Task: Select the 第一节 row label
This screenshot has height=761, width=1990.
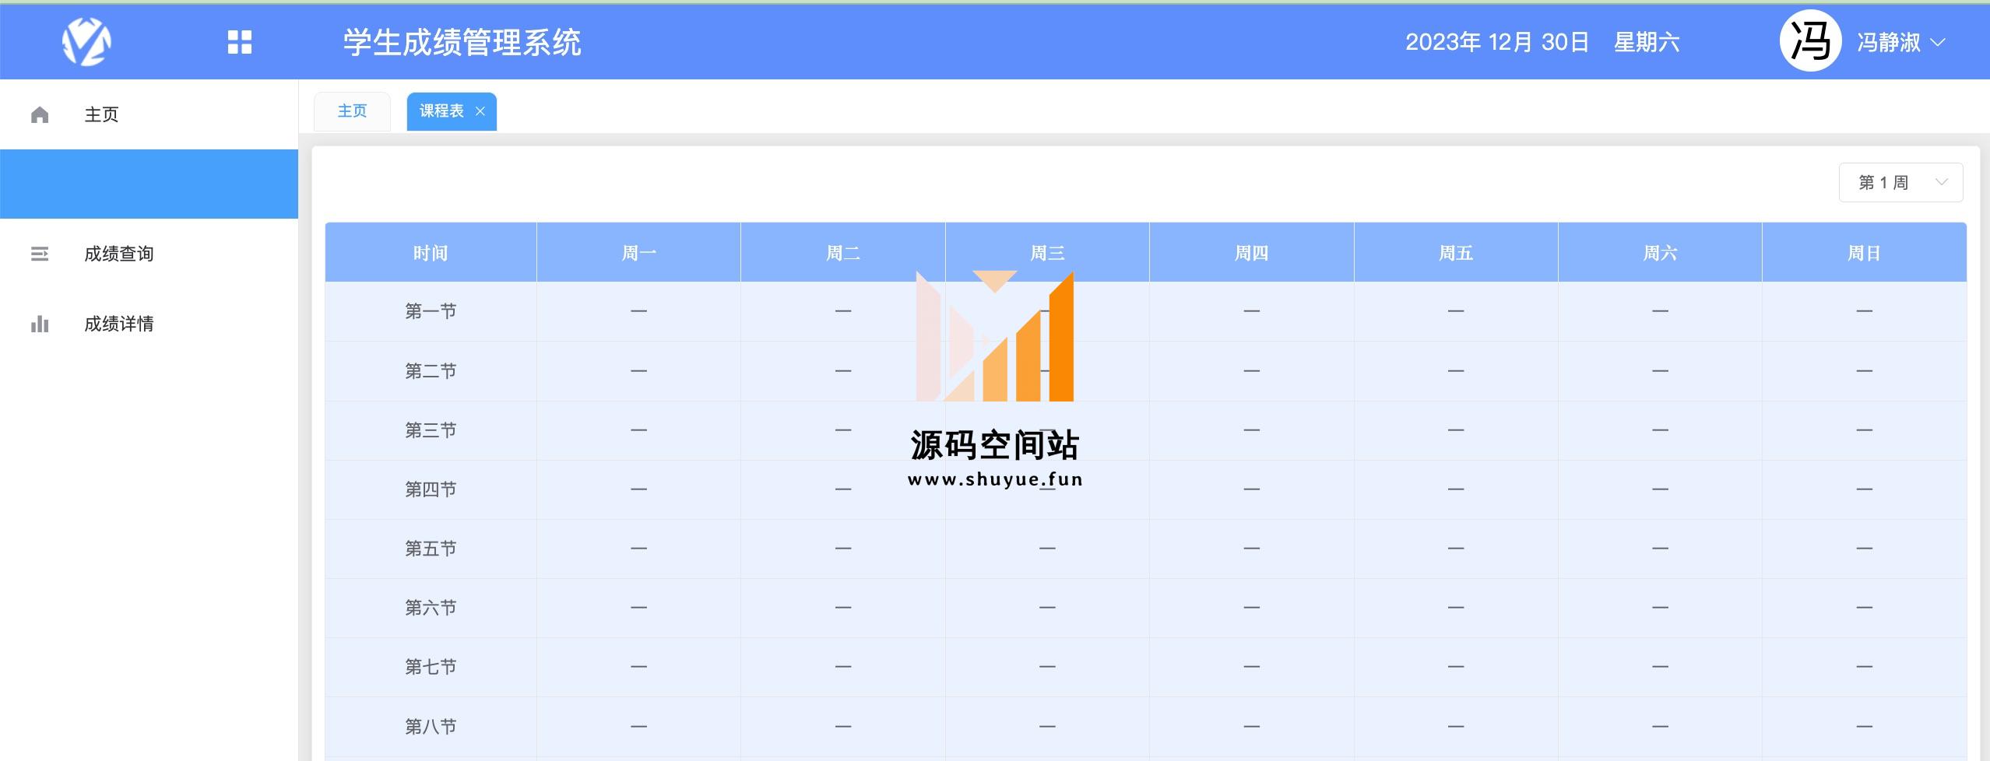Action: coord(431,311)
